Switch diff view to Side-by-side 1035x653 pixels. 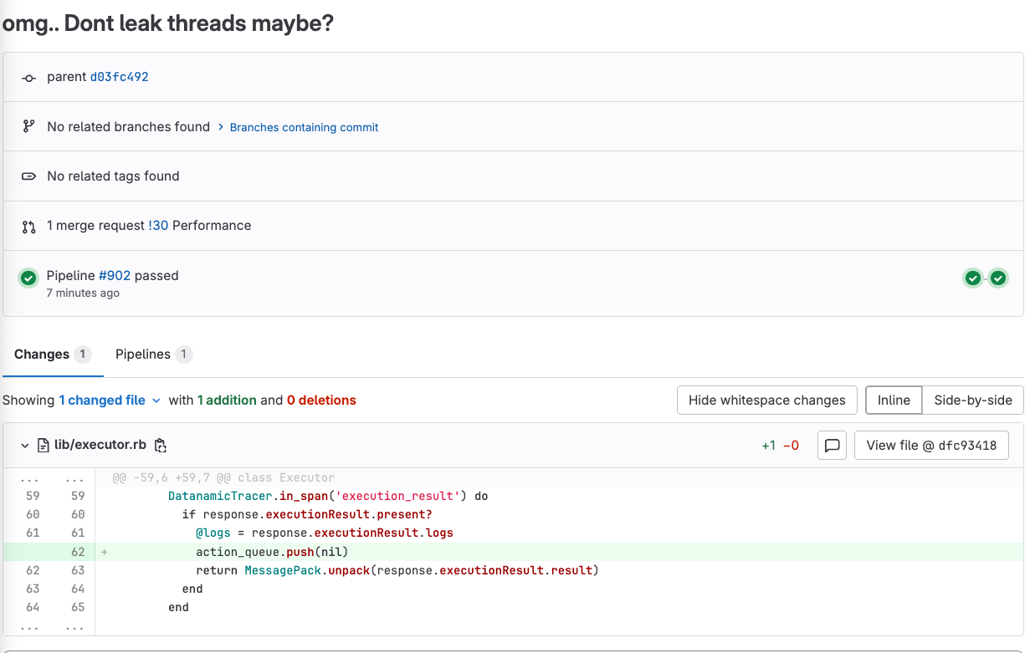[x=972, y=400]
